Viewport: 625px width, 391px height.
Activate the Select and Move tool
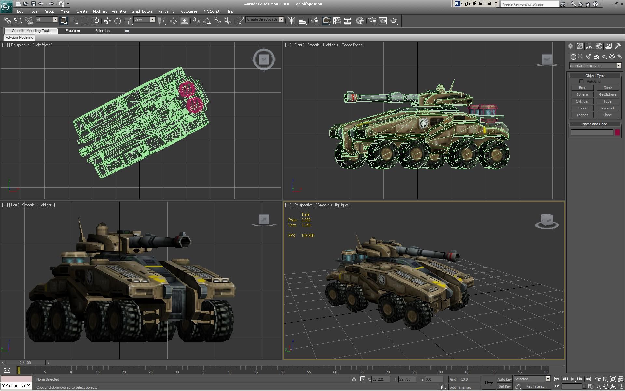[x=107, y=21]
